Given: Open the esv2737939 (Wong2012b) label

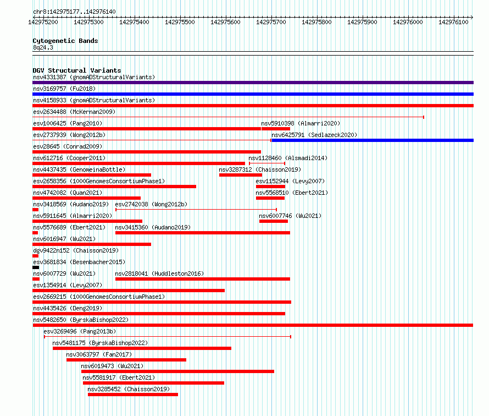Looking at the screenshot, I should 69,135.
